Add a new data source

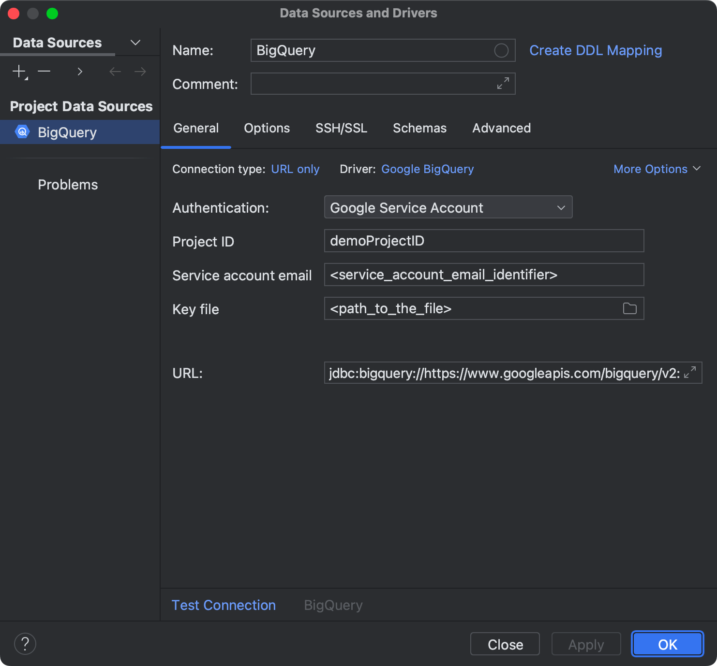(18, 71)
